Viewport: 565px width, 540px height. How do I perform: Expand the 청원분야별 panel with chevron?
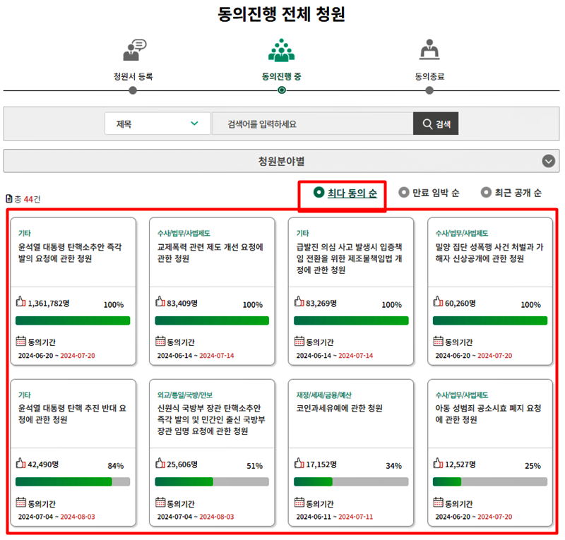[549, 161]
